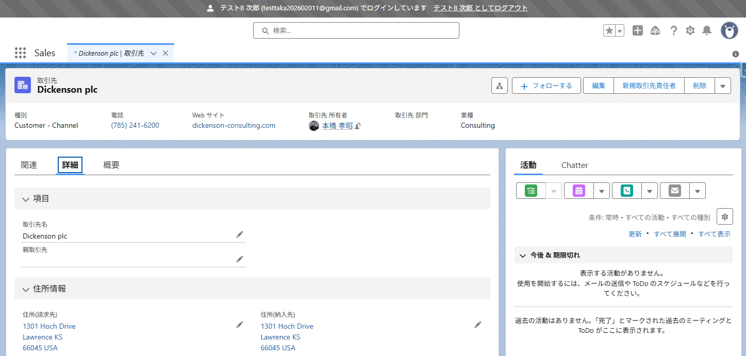This screenshot has height=356, width=746.
Task: Select the 詳細 tab
Action: click(x=70, y=165)
